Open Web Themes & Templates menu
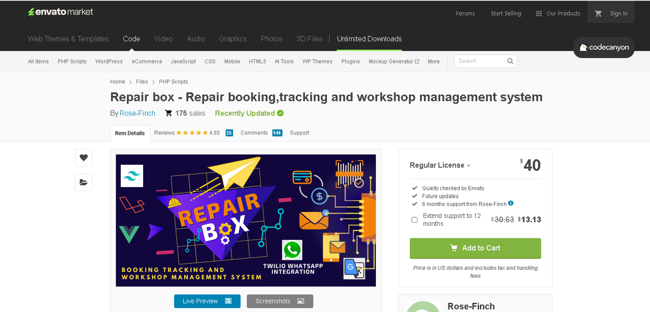 tap(68, 39)
